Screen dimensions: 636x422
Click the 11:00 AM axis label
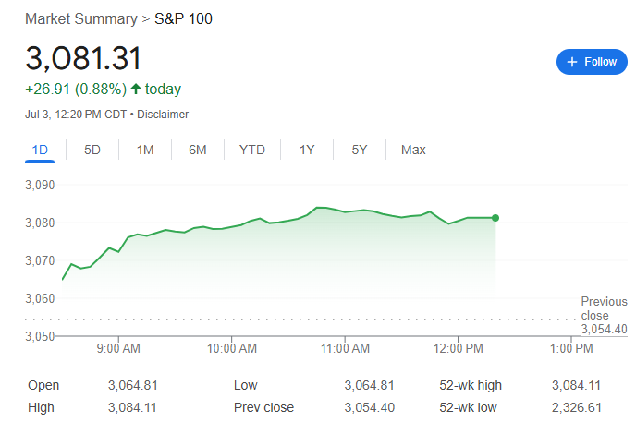tap(345, 348)
